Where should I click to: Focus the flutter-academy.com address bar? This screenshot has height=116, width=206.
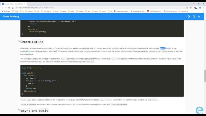click(x=36, y=8)
